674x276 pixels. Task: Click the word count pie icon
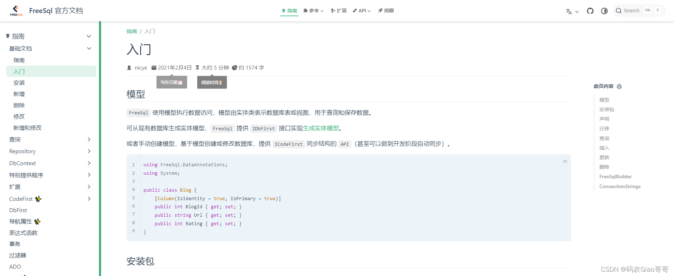click(234, 67)
